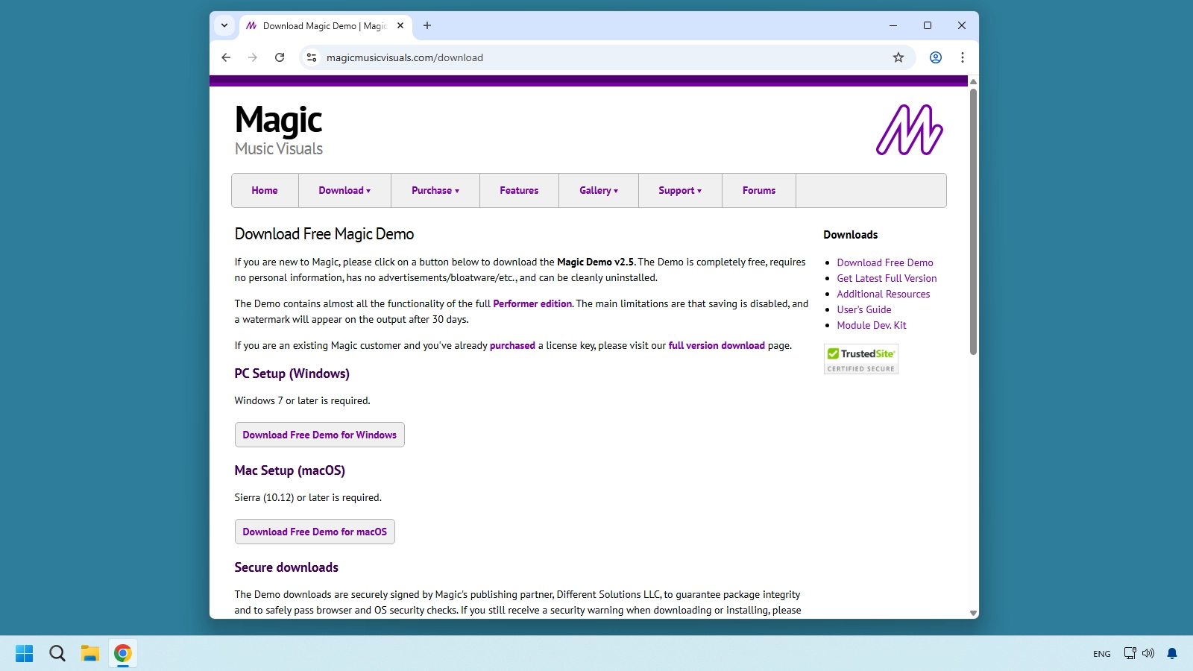
Task: Bookmark this page with the star icon
Action: [898, 57]
